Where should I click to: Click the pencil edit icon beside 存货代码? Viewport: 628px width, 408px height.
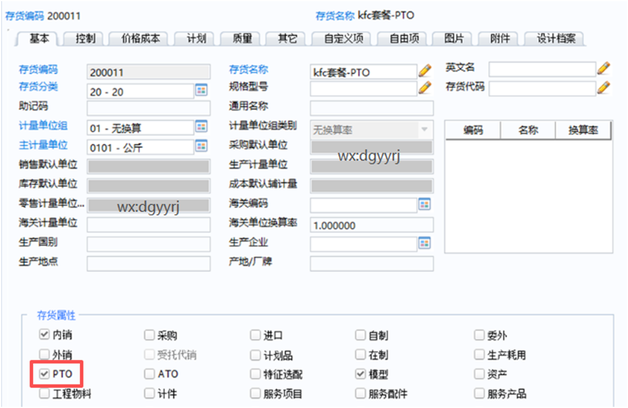tap(604, 88)
